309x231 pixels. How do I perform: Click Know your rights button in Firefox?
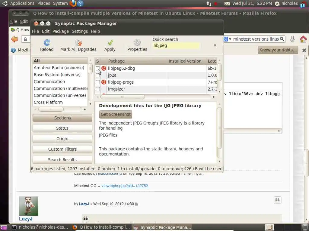click(x=278, y=50)
